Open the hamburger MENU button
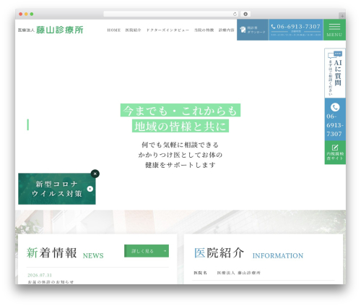 334,30
